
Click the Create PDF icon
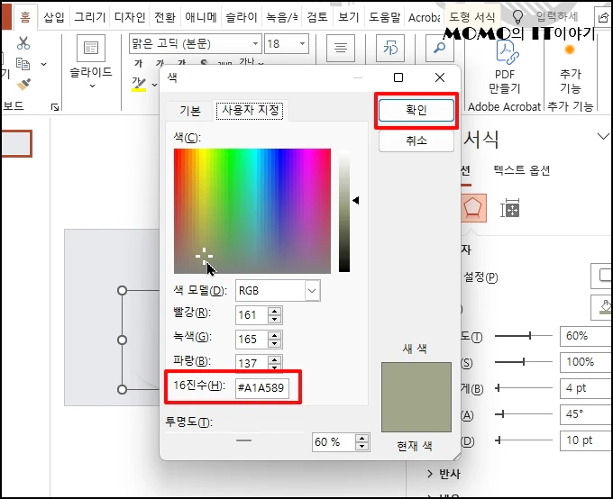click(x=507, y=51)
